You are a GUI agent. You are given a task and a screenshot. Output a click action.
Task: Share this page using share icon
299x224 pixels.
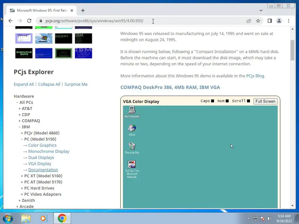249,21
